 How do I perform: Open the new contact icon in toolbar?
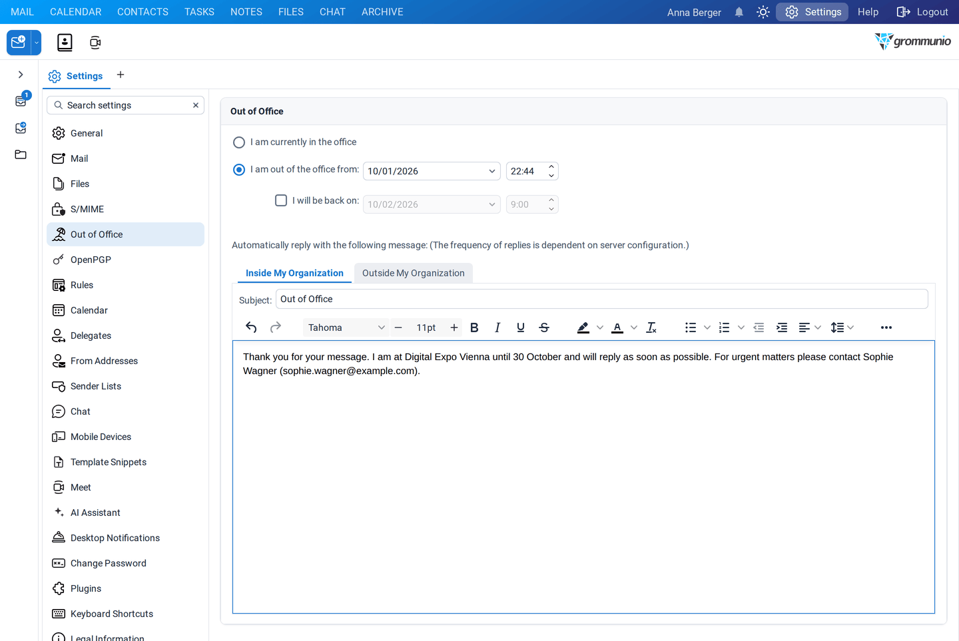coord(65,43)
